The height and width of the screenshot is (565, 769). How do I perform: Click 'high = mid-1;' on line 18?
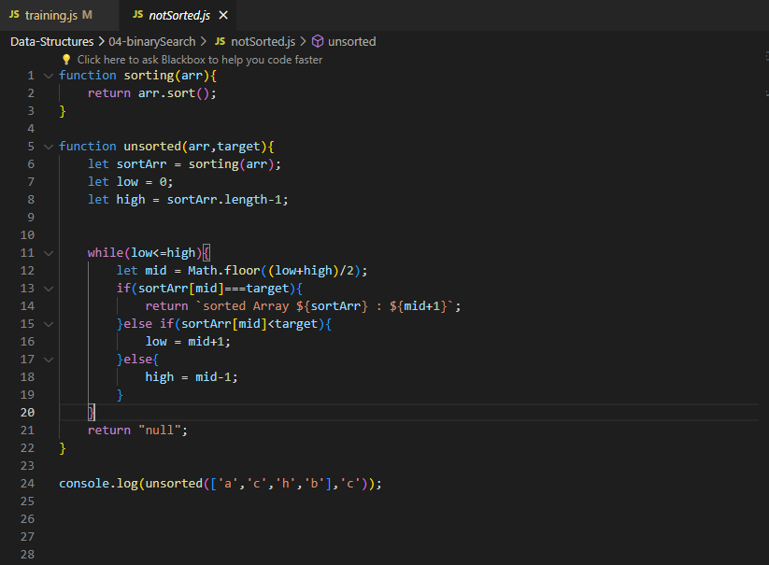pos(192,377)
